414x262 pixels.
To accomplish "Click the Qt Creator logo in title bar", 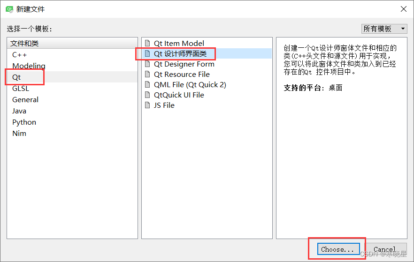I will (x=9, y=9).
